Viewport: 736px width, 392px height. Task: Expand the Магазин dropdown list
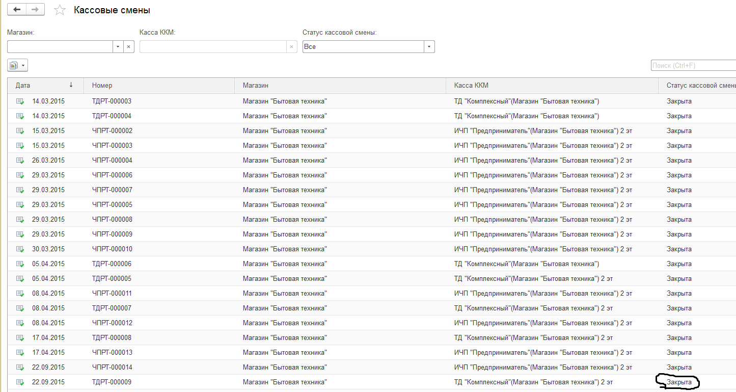(118, 46)
